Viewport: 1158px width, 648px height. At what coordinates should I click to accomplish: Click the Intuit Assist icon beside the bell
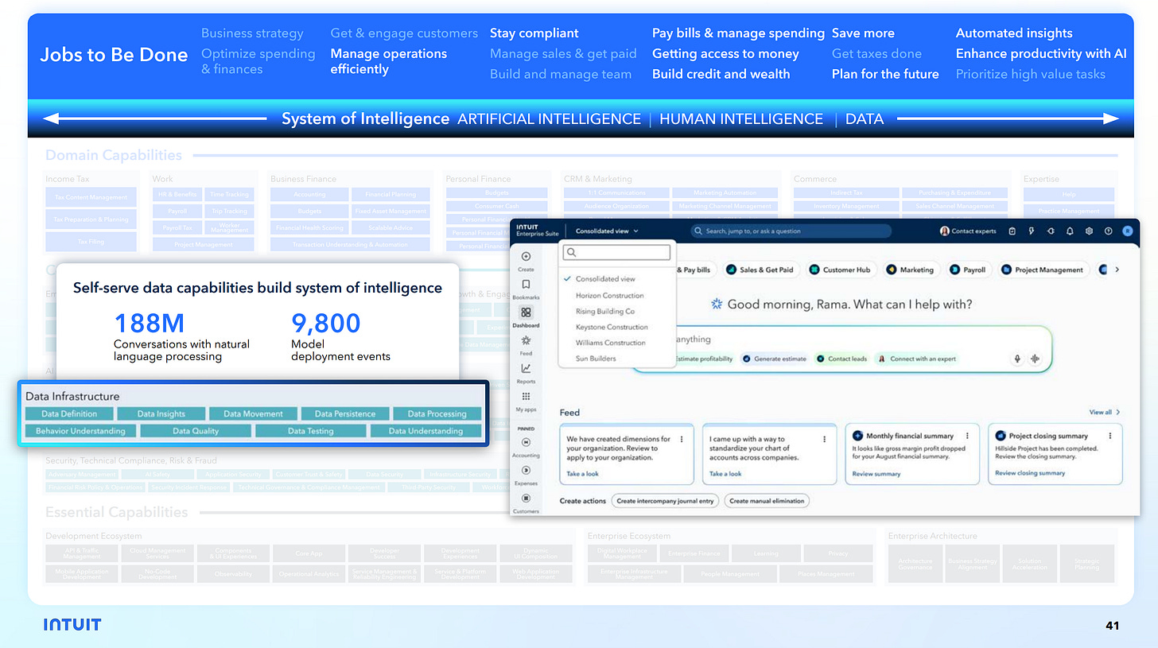pos(1051,231)
